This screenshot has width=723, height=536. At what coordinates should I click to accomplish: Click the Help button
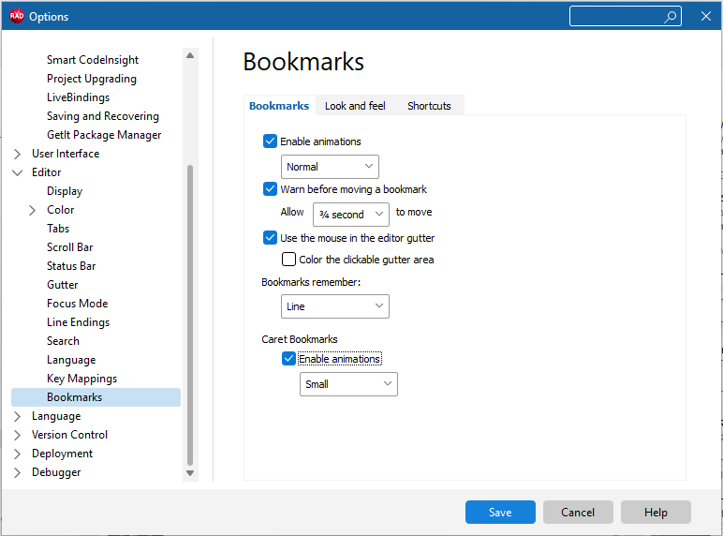[x=656, y=512]
